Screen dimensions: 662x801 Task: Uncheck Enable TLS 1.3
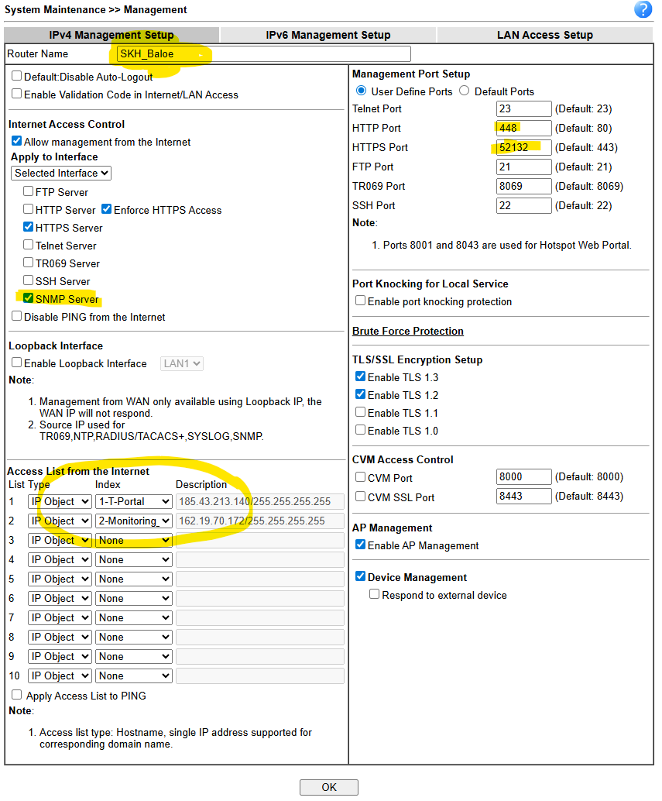point(360,376)
